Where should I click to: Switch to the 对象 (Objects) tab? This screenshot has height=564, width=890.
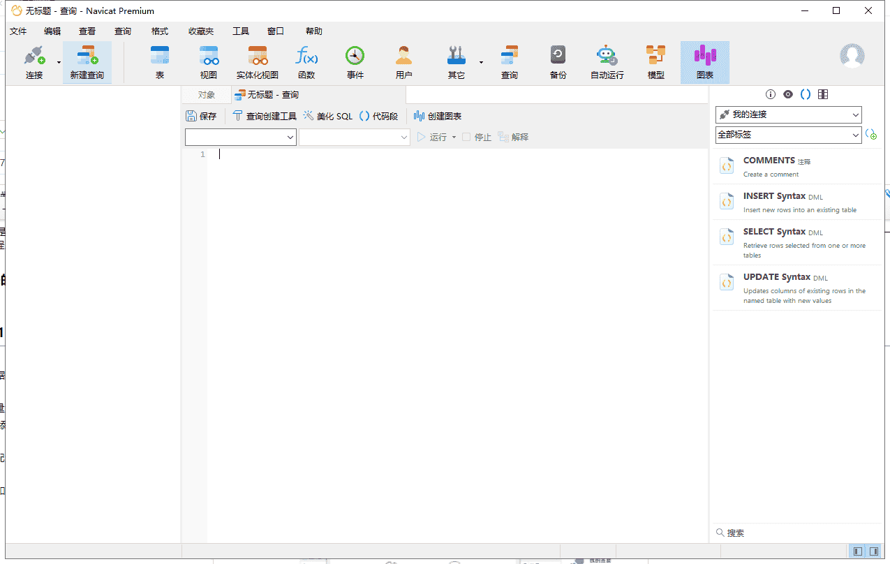tap(206, 95)
